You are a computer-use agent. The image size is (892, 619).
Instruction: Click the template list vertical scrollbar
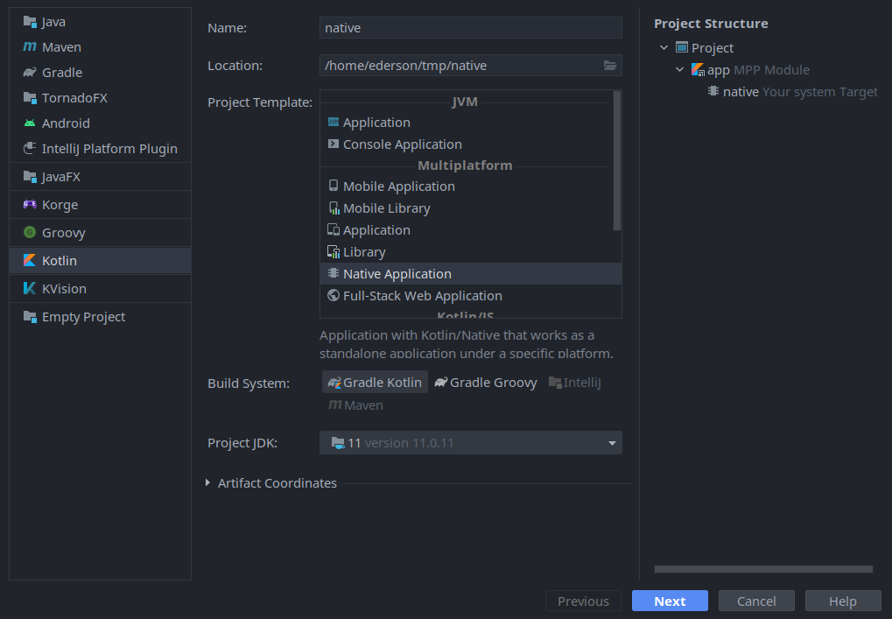pyautogui.click(x=616, y=161)
